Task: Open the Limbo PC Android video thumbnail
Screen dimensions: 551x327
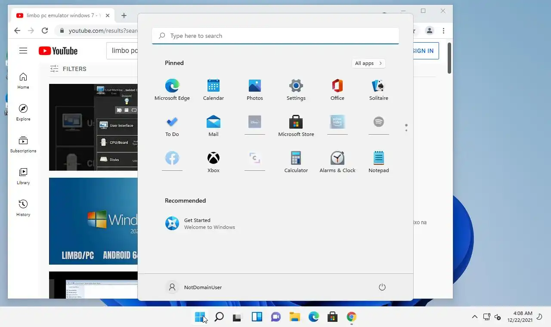Action: click(93, 221)
